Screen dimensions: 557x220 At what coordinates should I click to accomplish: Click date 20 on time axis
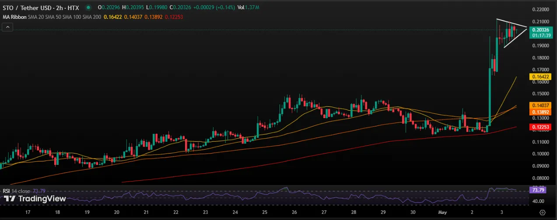tap(116, 212)
